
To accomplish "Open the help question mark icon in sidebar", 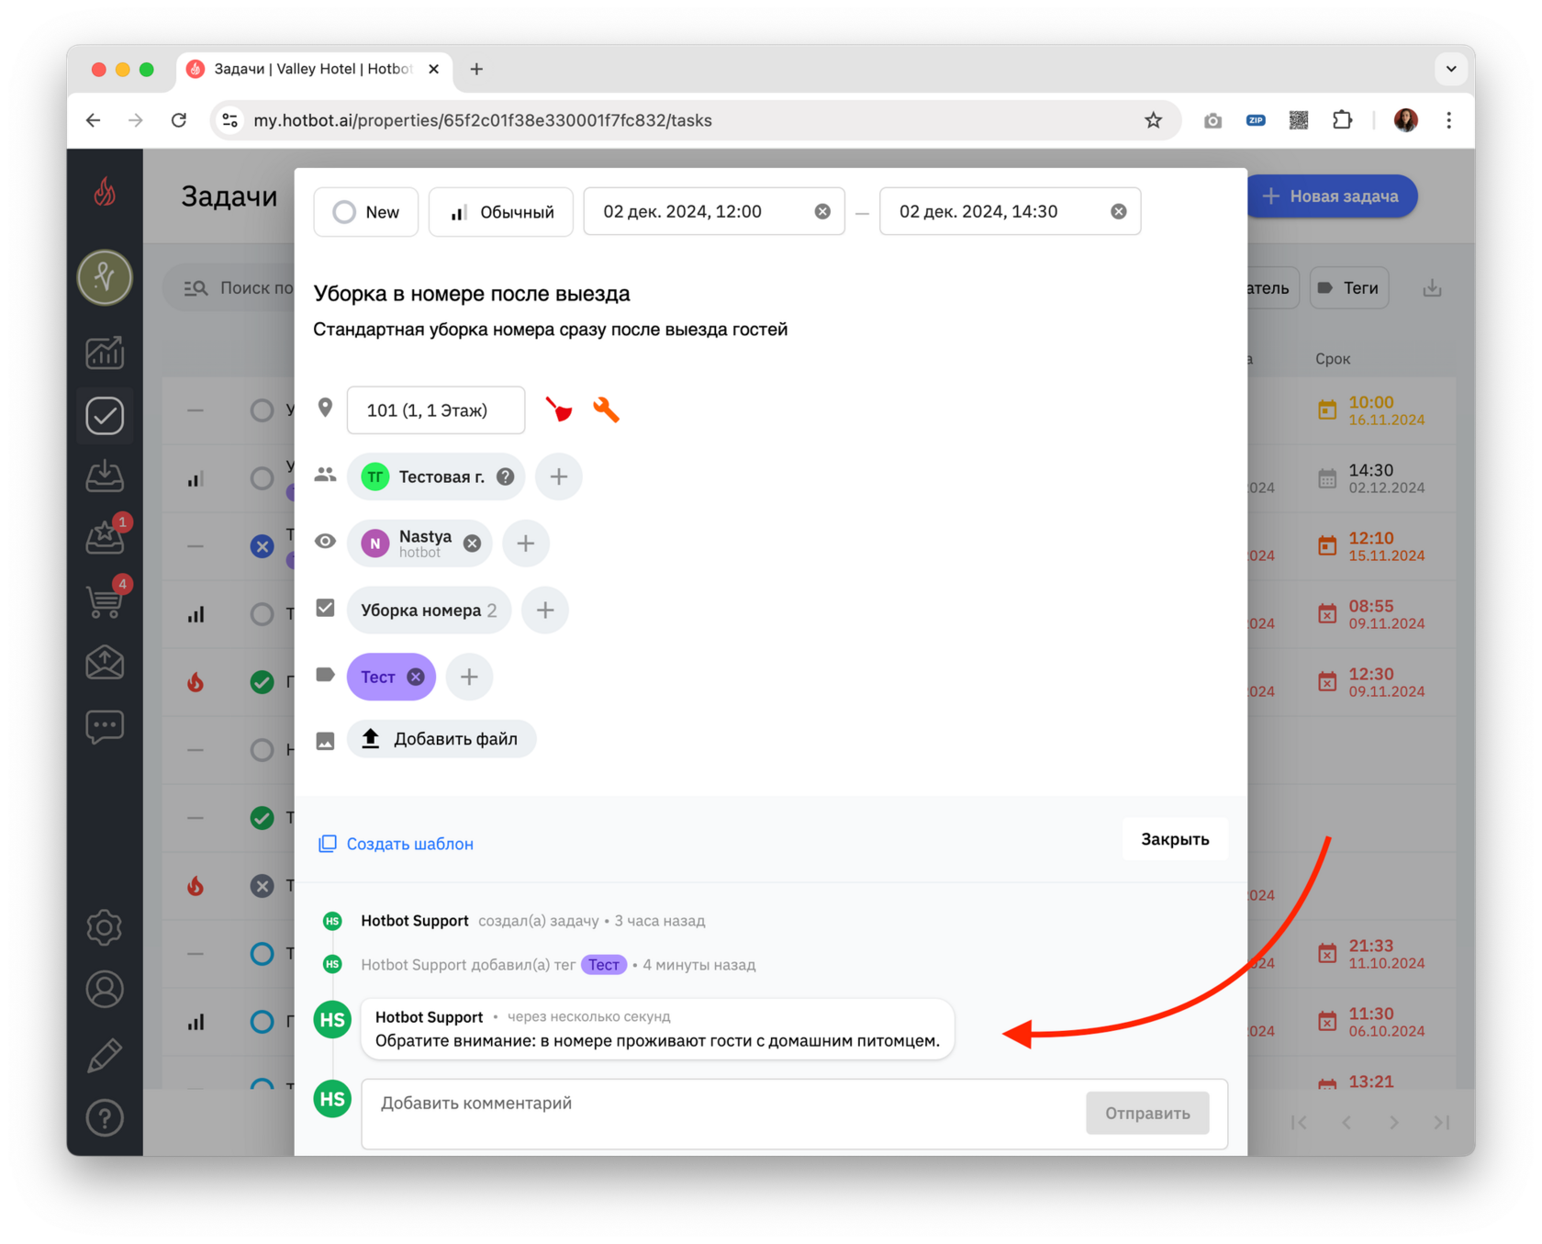I will [105, 1118].
